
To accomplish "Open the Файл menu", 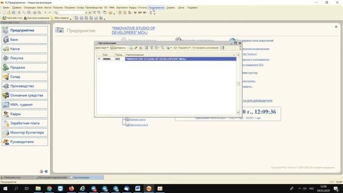I will (6, 8).
